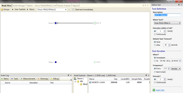Enable Start test immediately checkbox
Image resolution: width=183 pixels, height=93 pixels.
73,10
